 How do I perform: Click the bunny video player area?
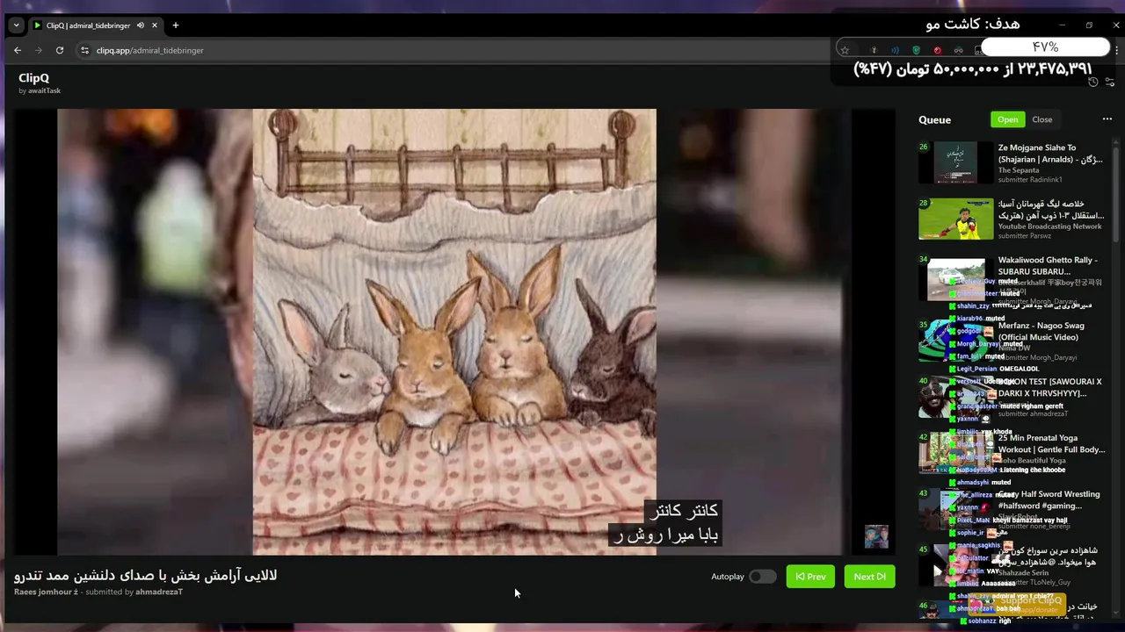click(454, 331)
